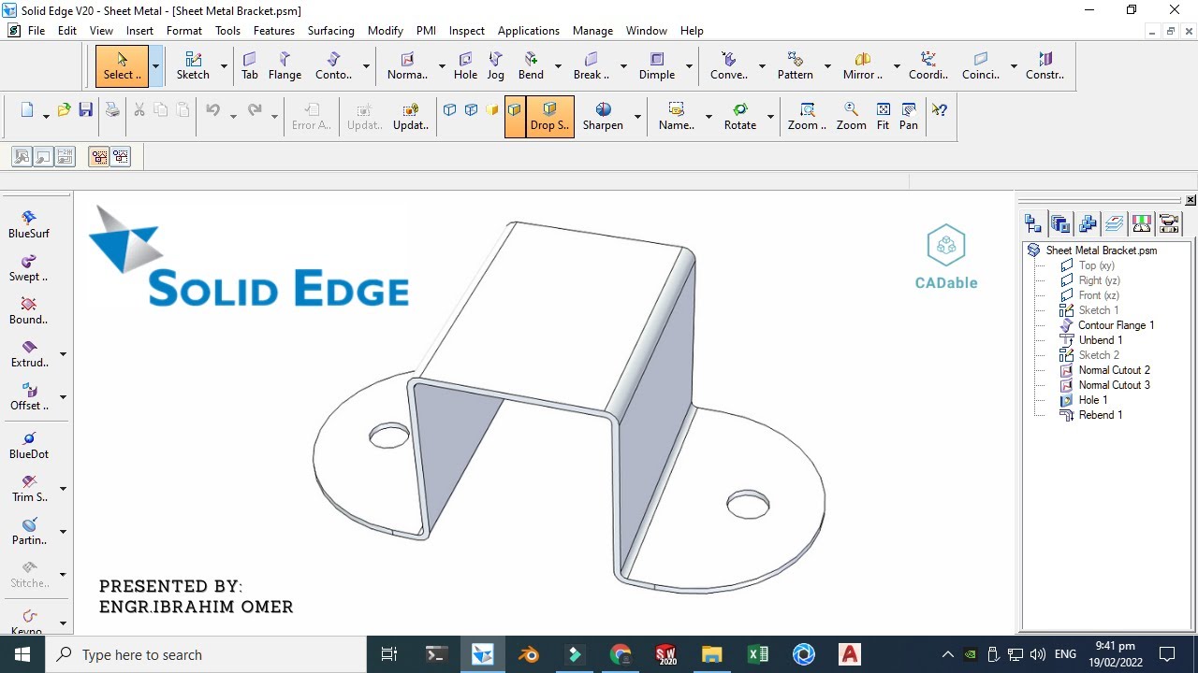Choose the Break Corner tool
The width and height of the screenshot is (1198, 673).
click(x=591, y=66)
